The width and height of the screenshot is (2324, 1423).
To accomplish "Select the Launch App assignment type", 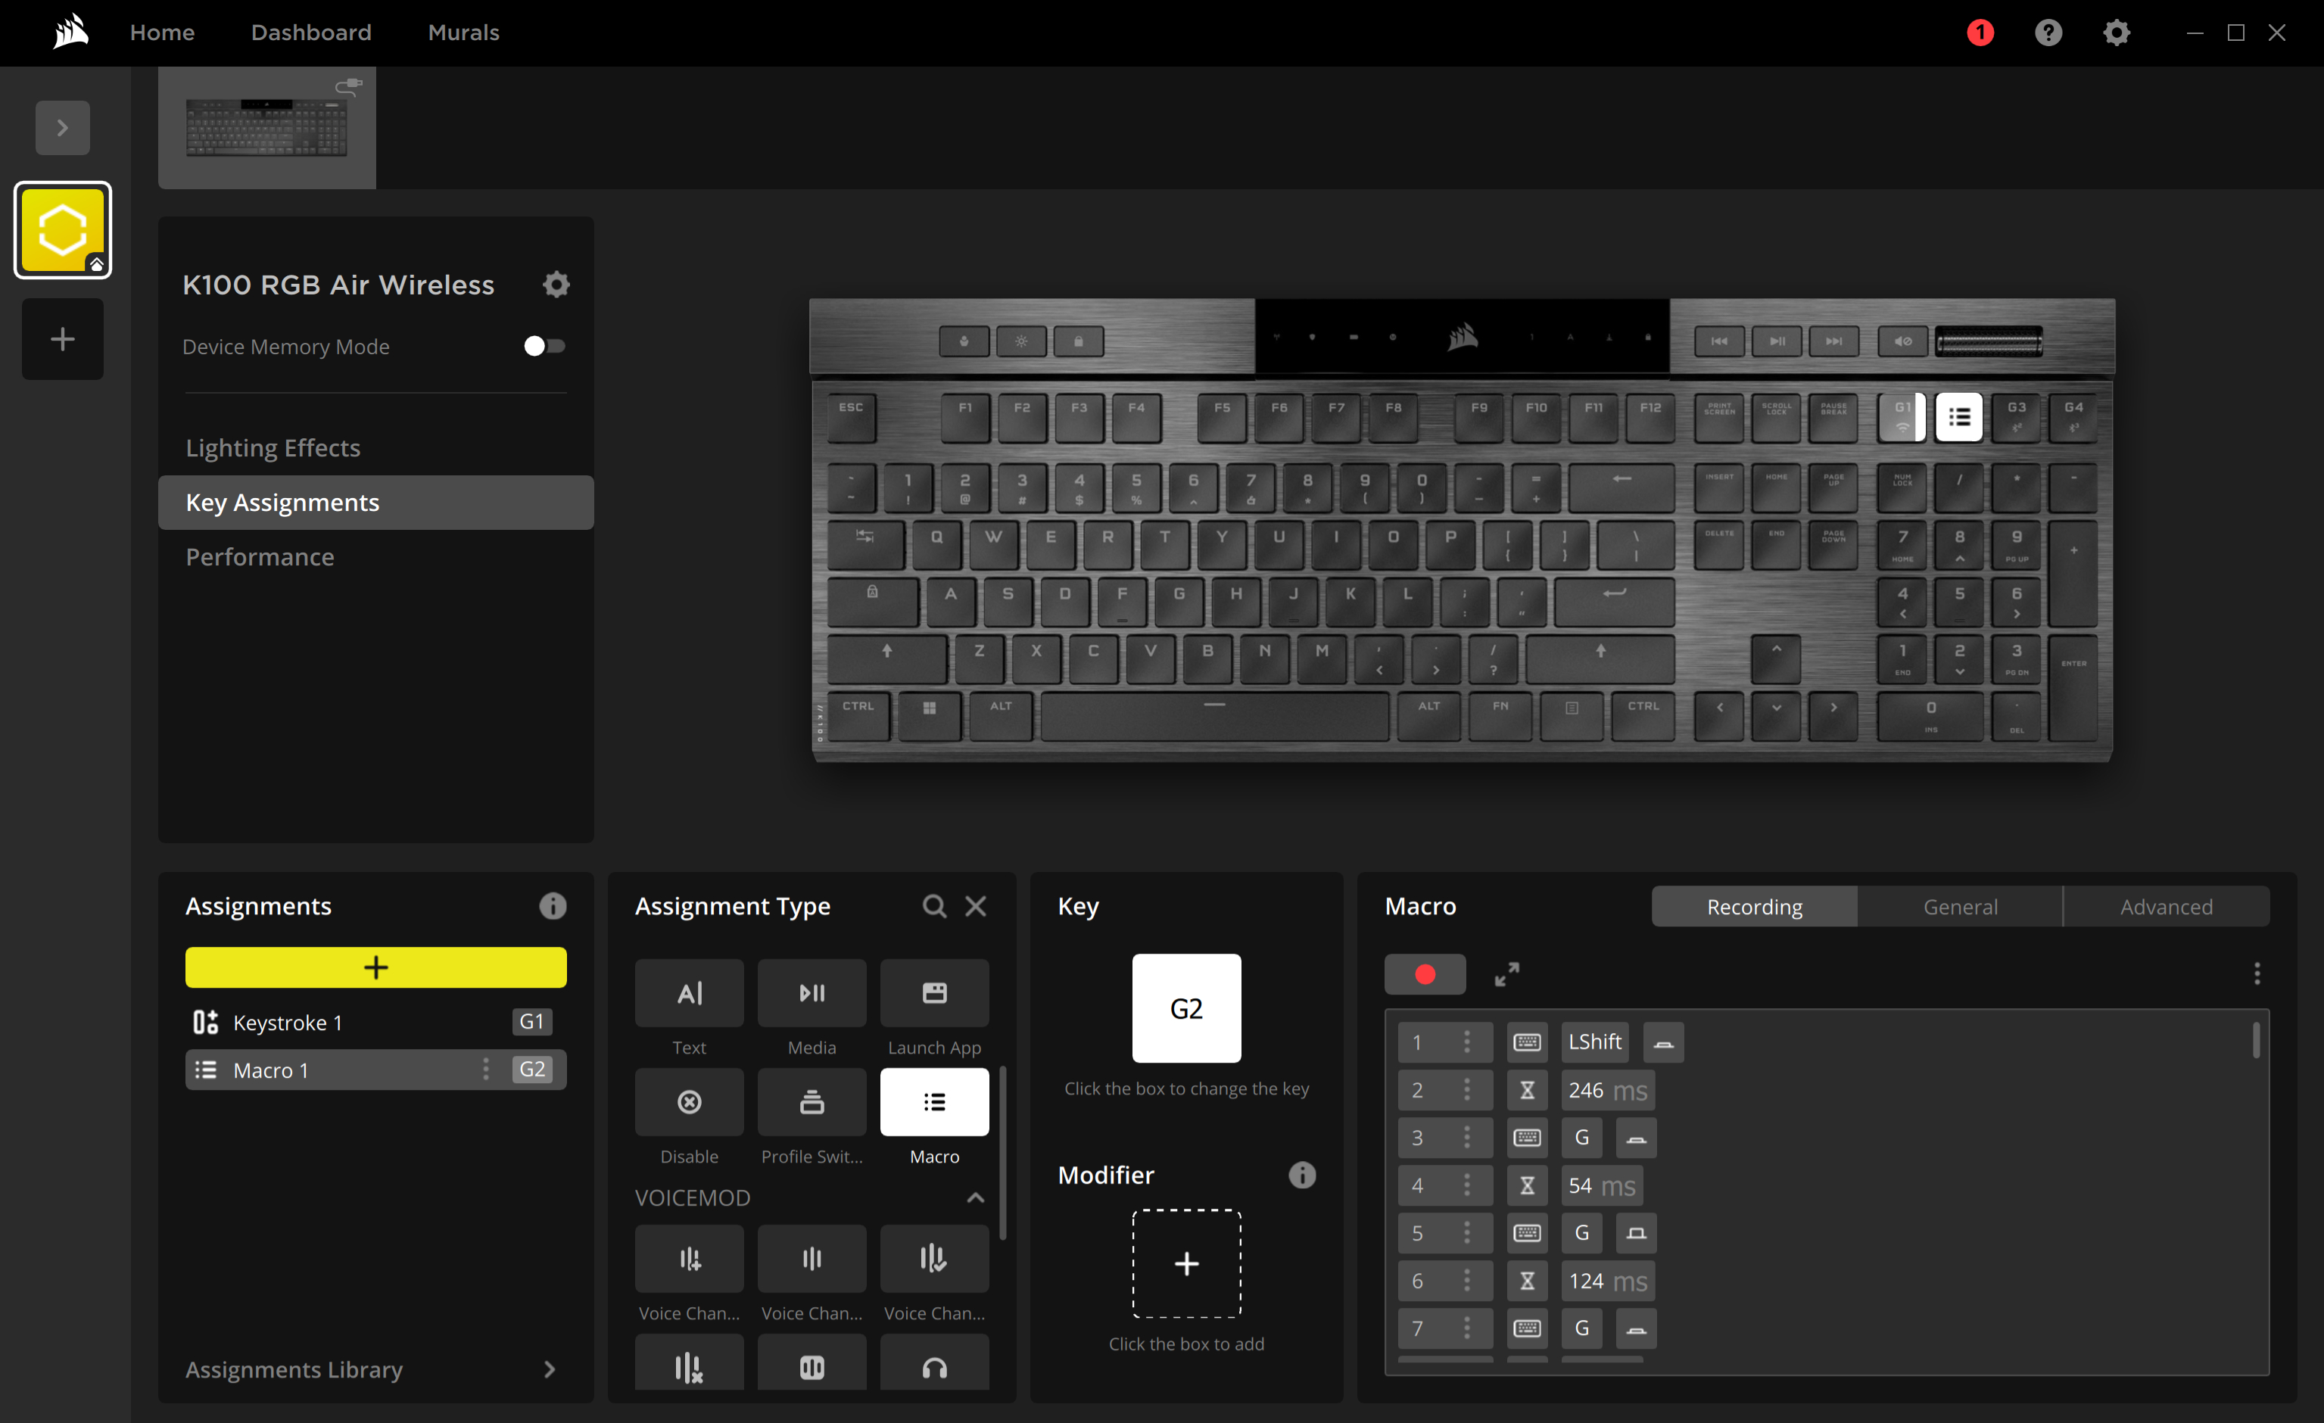I will tap(933, 993).
